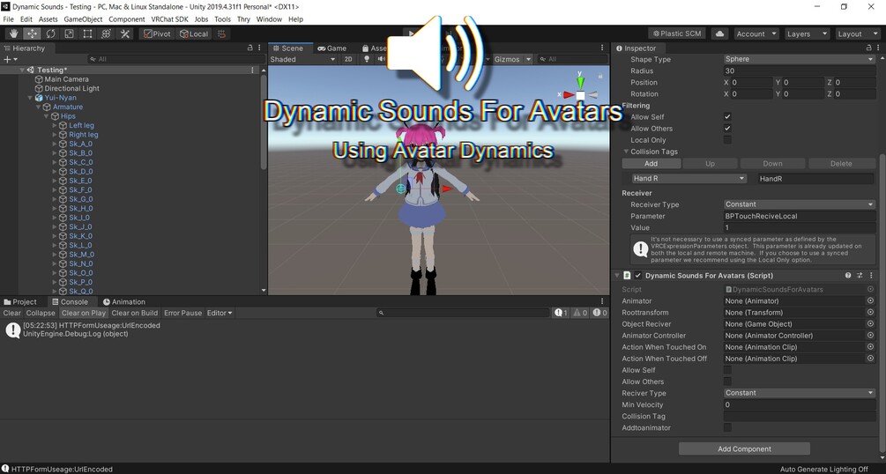Select the Scale tool
The height and width of the screenshot is (474, 886).
[69, 33]
